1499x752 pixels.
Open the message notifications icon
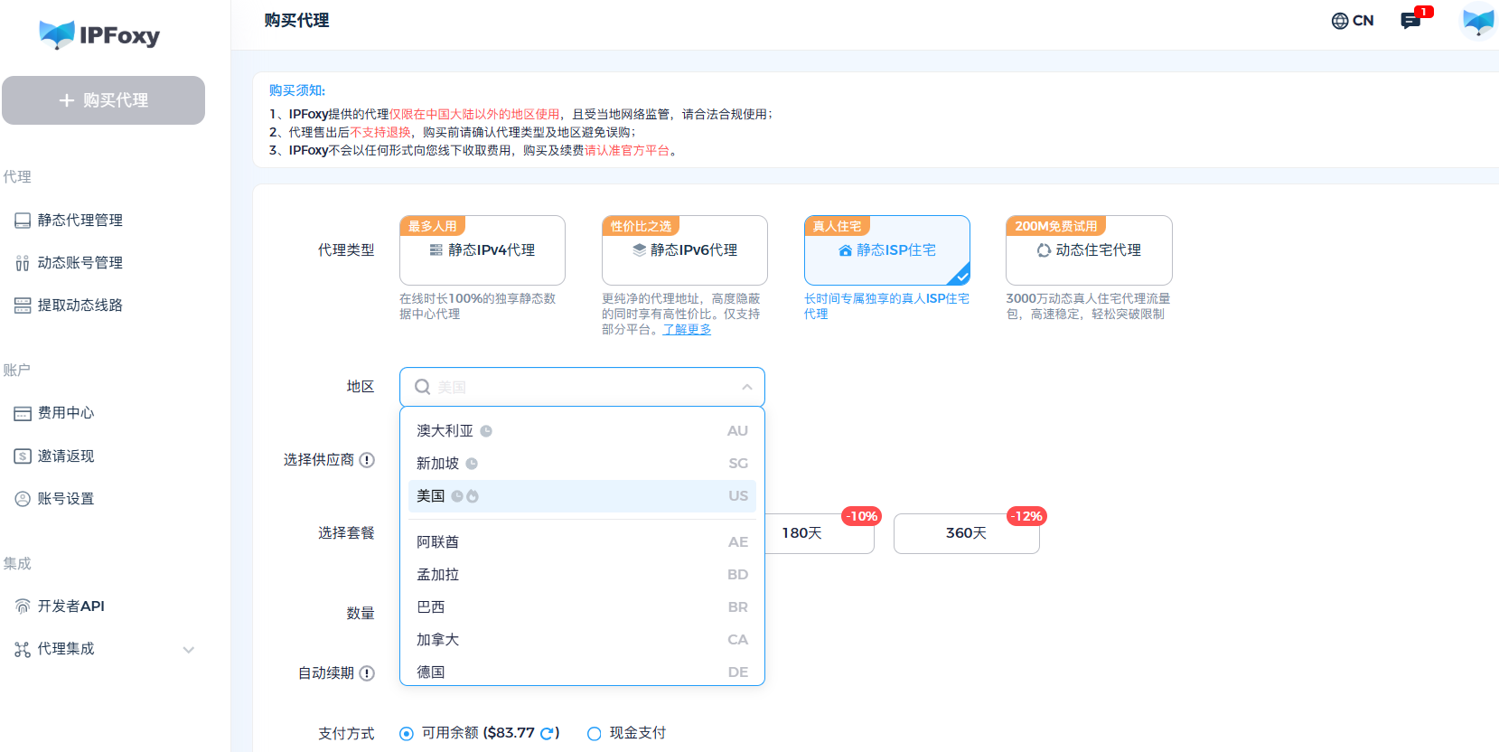click(1410, 21)
